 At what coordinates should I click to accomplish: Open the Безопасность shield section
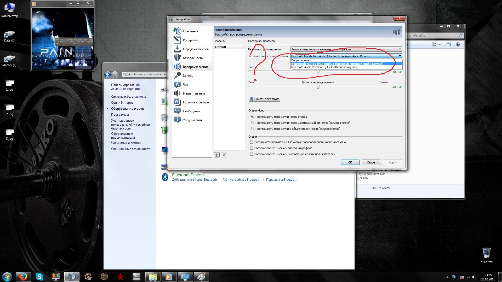coord(192,58)
